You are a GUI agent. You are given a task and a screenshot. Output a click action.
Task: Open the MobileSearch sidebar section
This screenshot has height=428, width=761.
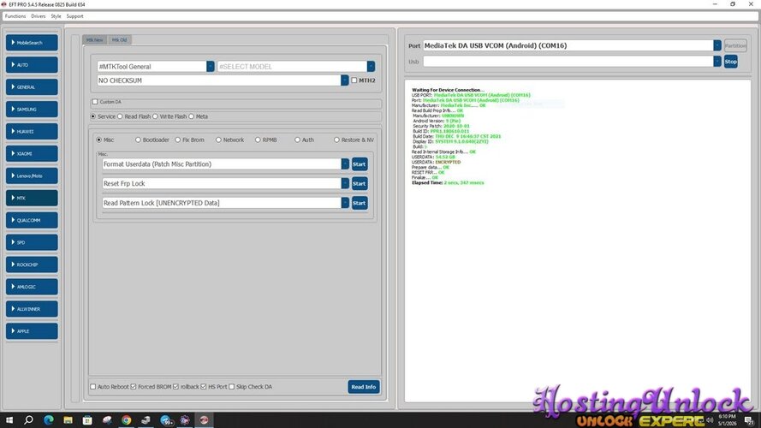32,43
